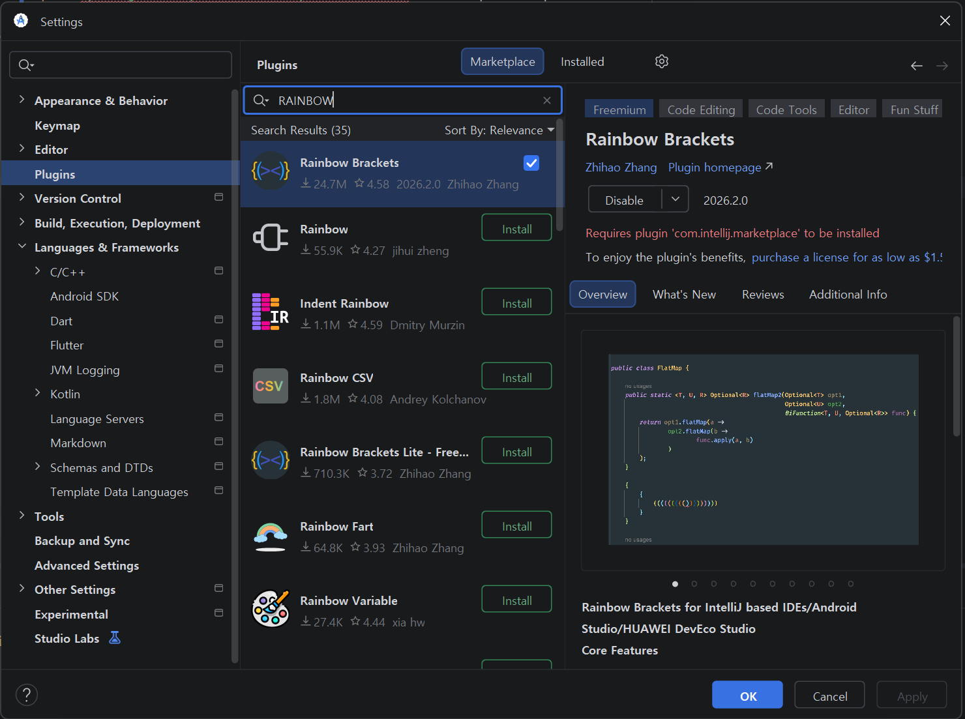Screen dimensions: 965x719
Task: Install the Indent Rainbow plugin
Action: coord(516,302)
